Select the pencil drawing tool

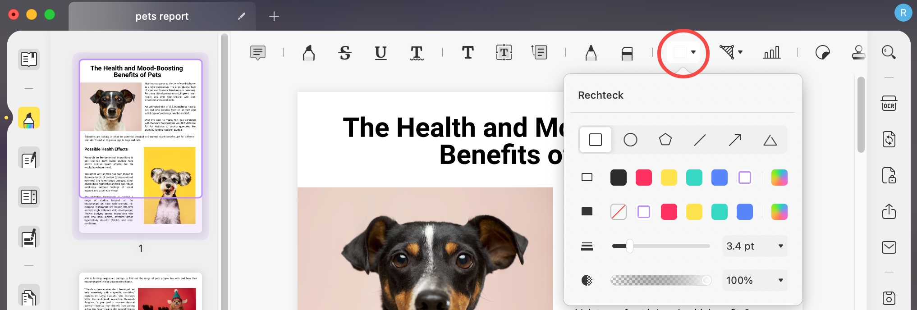[x=591, y=53]
